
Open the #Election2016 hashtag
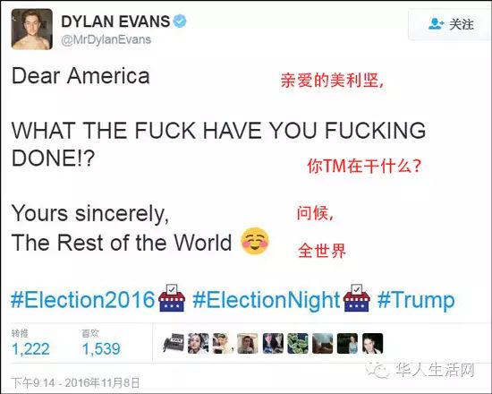coord(83,299)
